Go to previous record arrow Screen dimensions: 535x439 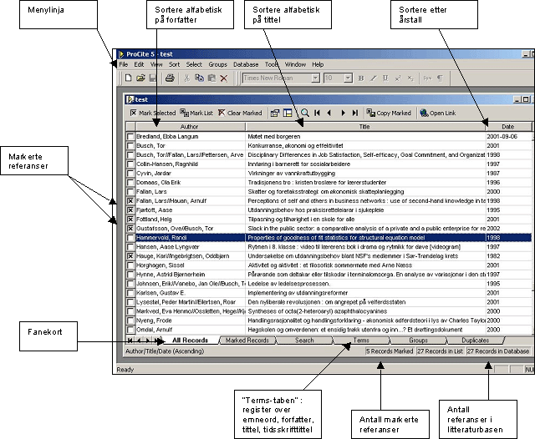[x=329, y=113]
